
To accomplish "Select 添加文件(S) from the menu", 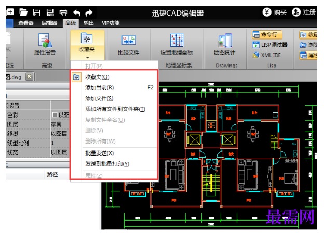I will [114, 98].
